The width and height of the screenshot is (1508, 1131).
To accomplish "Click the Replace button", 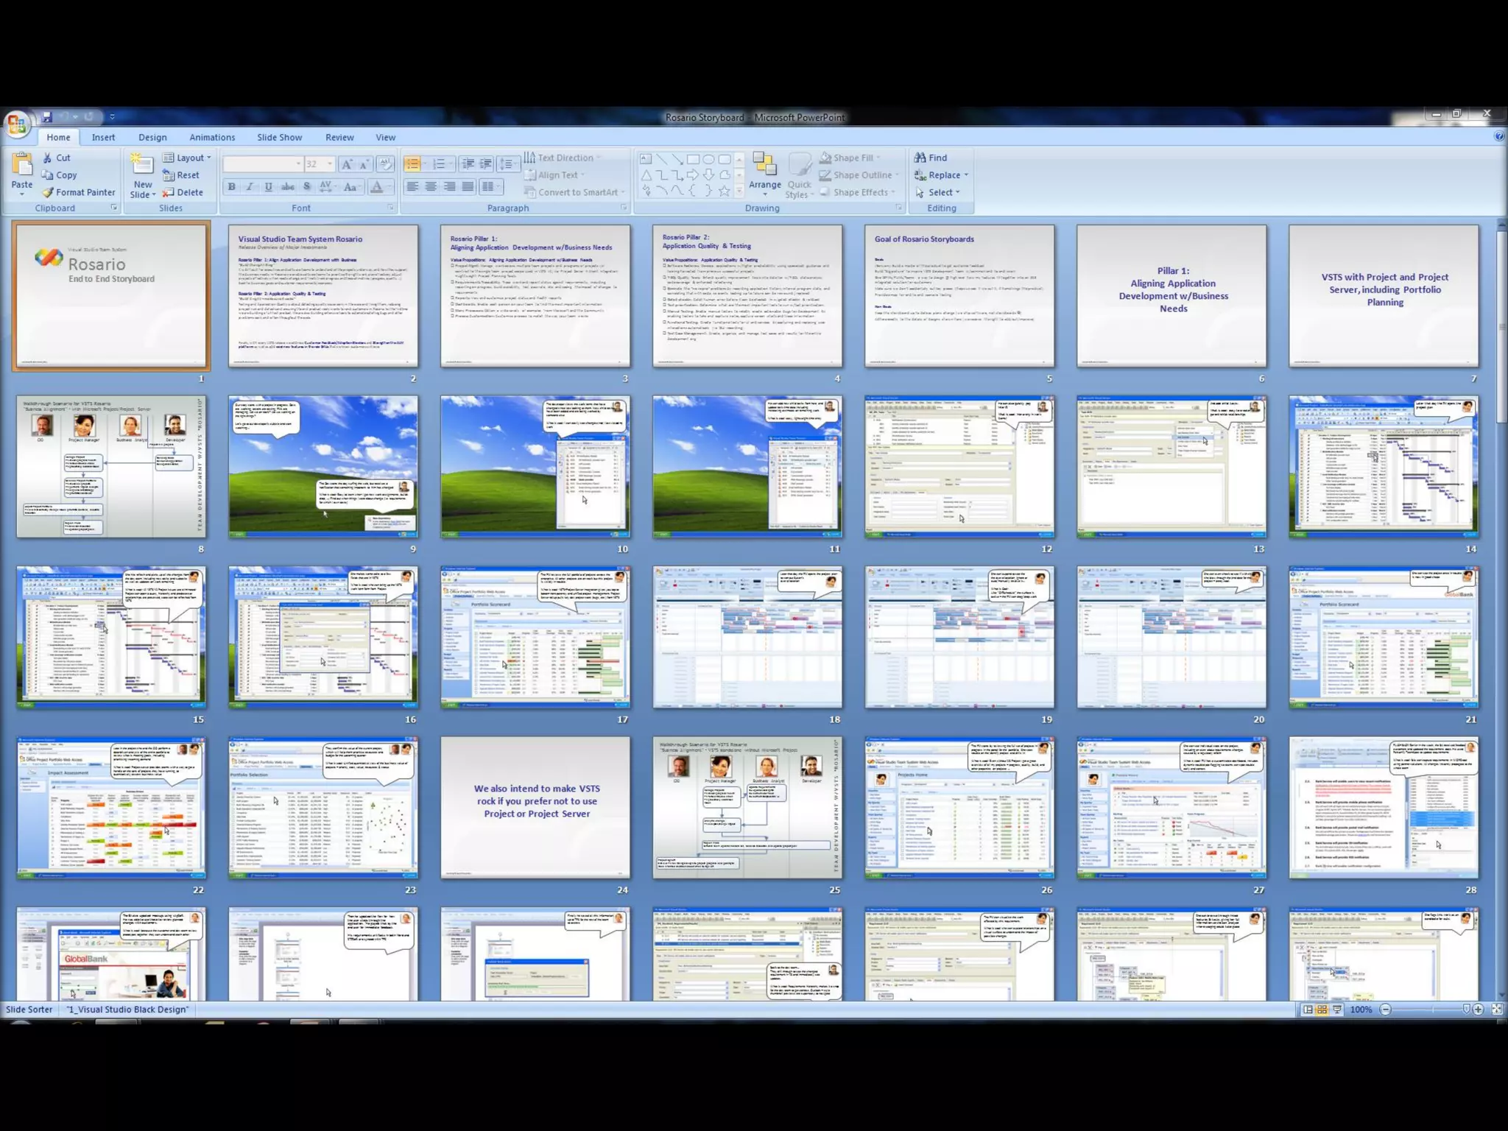I will 942,175.
